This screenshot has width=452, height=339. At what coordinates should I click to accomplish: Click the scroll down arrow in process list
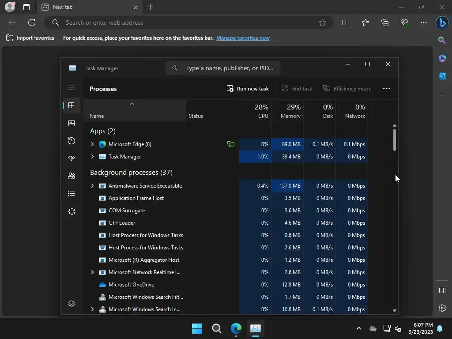tap(394, 310)
